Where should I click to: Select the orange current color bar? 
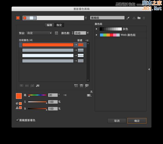coord(48,45)
